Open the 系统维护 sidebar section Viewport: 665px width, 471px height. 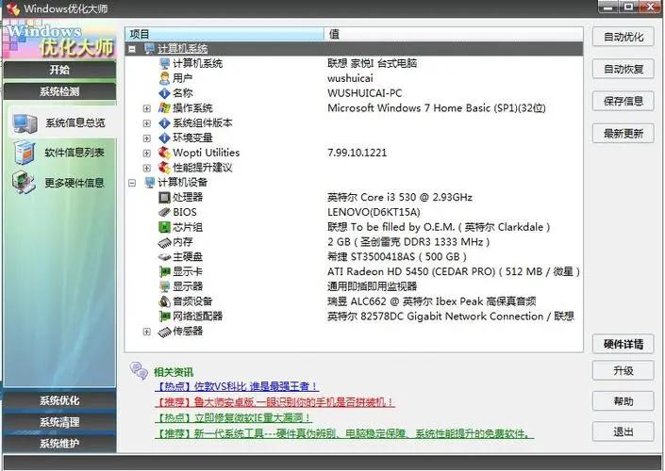click(x=59, y=444)
